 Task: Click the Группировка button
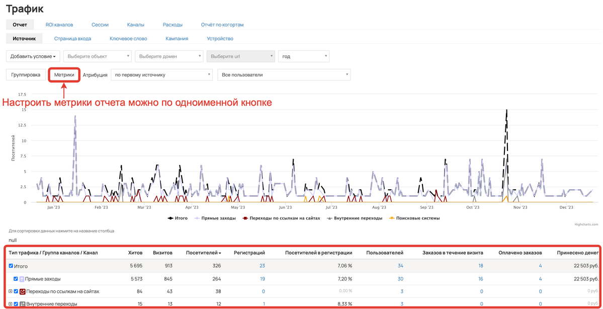pyautogui.click(x=26, y=75)
